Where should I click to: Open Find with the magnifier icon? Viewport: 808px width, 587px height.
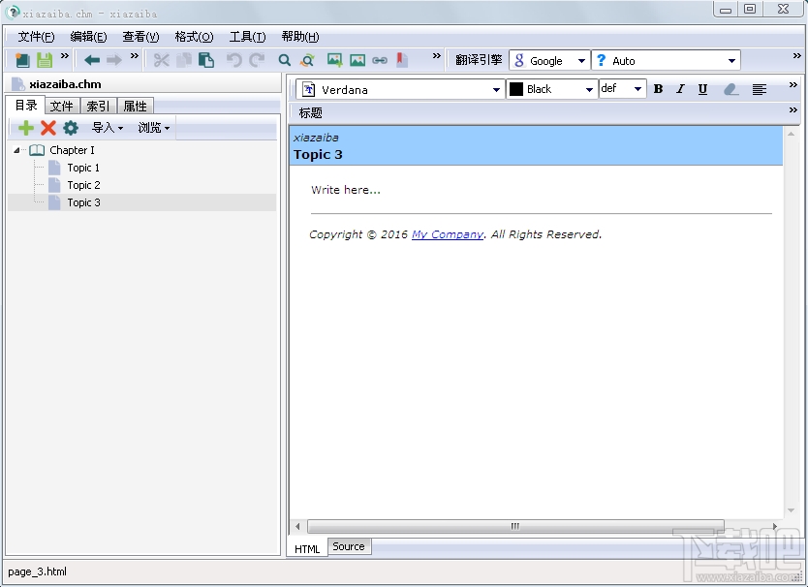point(283,59)
